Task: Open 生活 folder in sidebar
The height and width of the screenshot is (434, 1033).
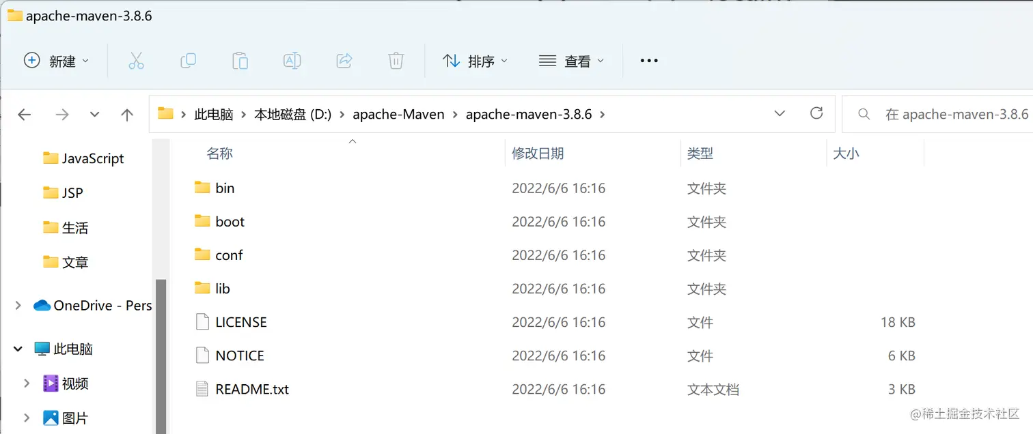Action: tap(65, 227)
